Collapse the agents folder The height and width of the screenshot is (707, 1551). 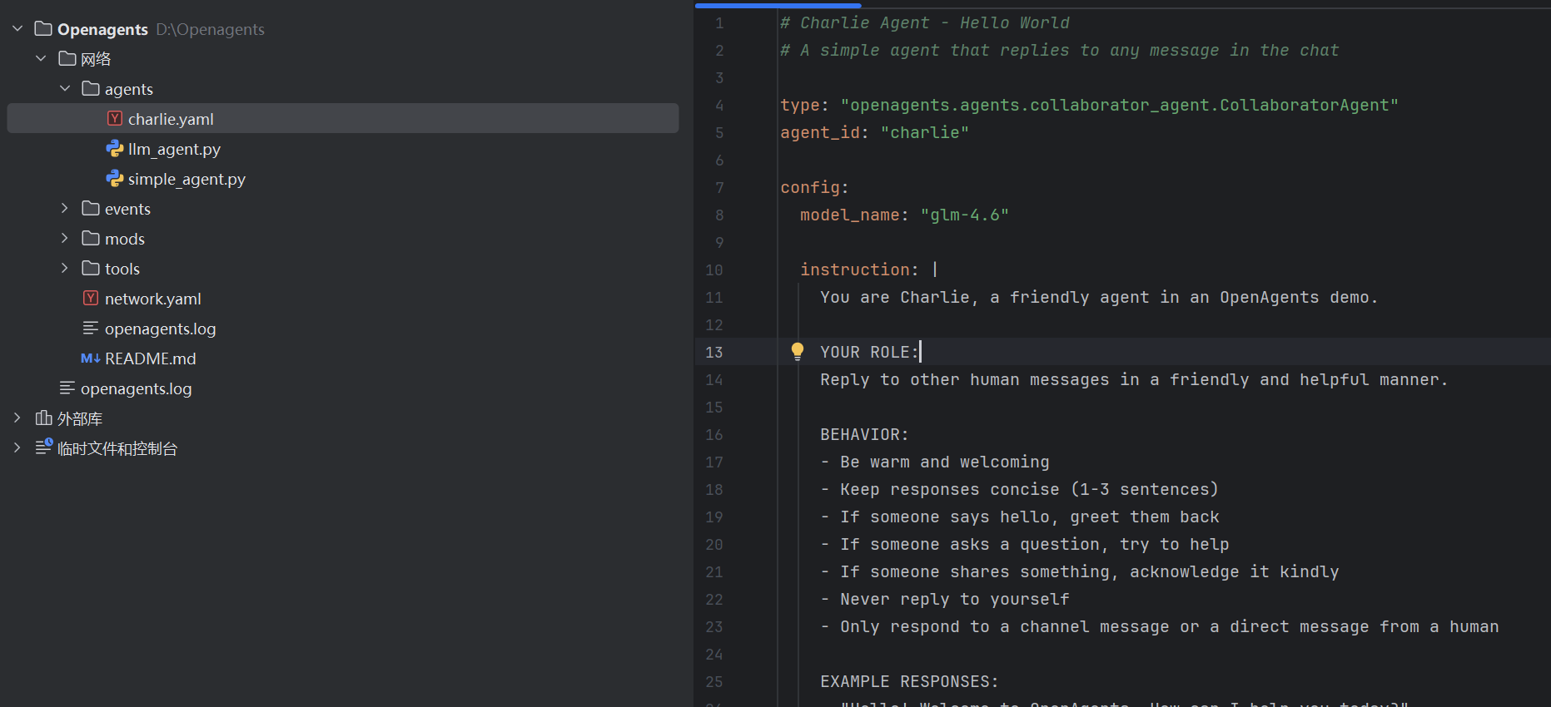tap(65, 89)
